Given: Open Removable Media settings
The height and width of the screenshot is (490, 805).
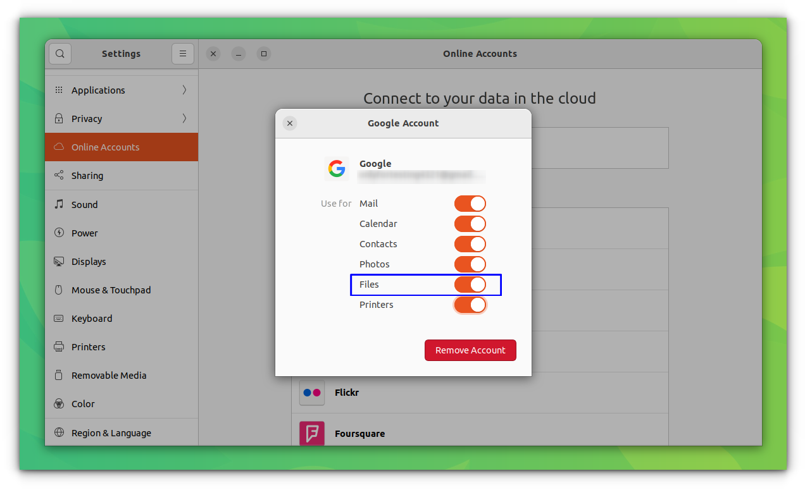Looking at the screenshot, I should [122, 376].
